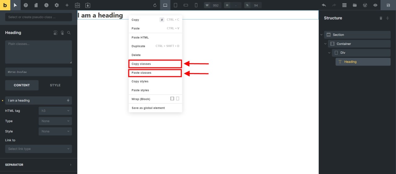396x174 pixels.
Task: Open the revisions history clock icon
Action: click(x=46, y=5)
